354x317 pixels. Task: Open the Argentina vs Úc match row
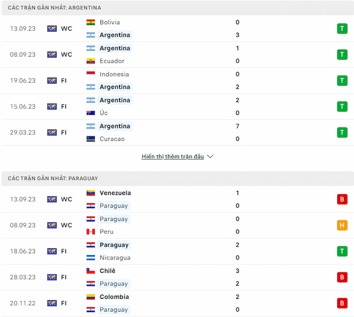pos(177,107)
